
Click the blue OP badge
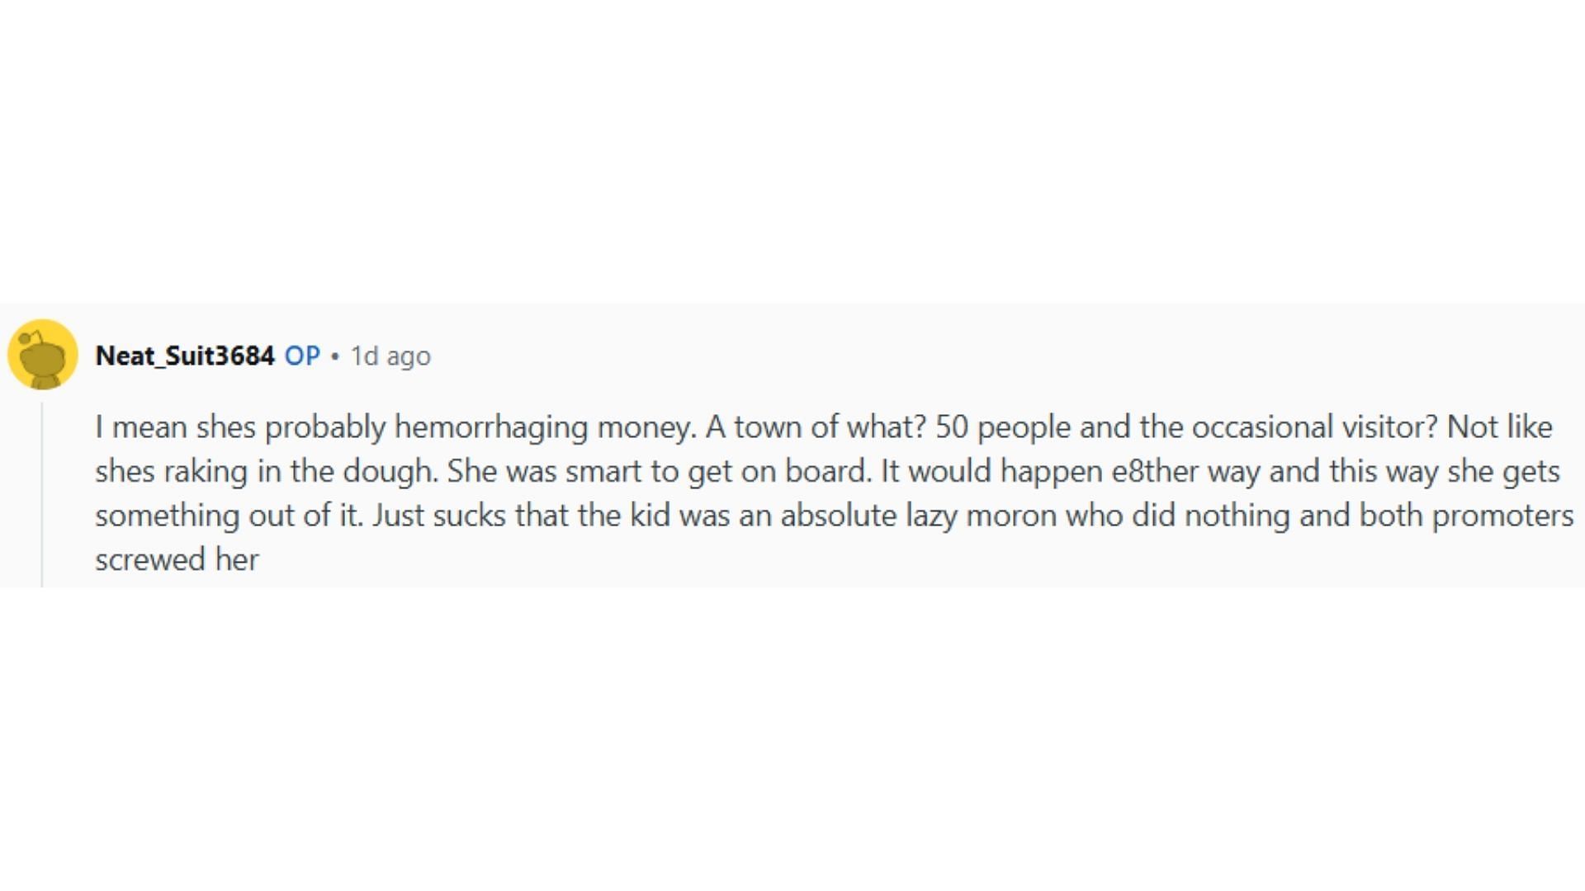click(302, 356)
